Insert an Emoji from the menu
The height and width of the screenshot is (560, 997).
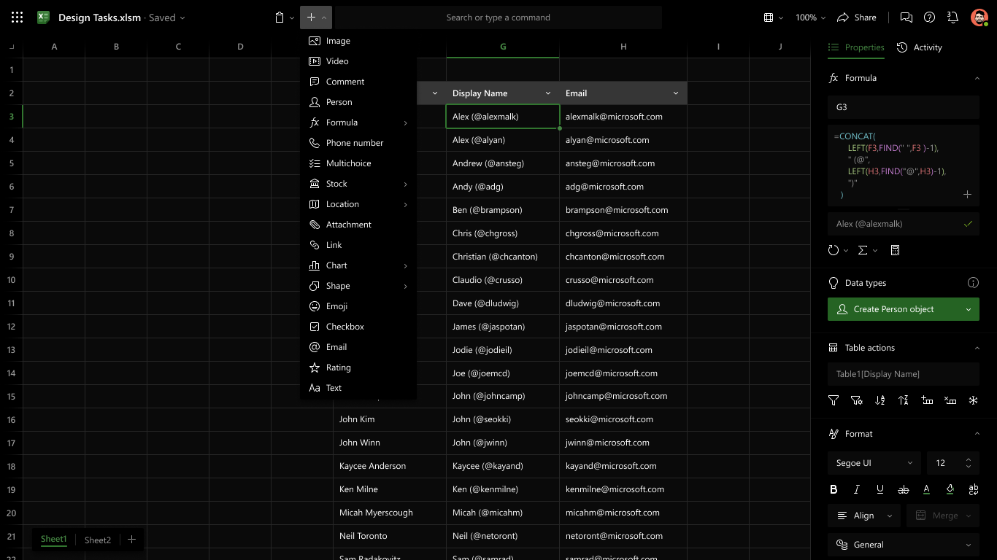358,306
